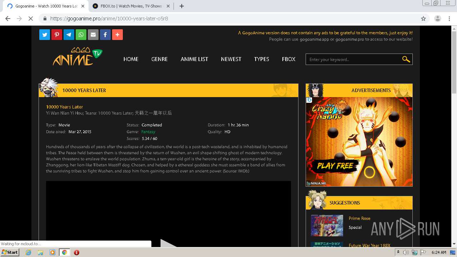Open Future War Year 198X link
This screenshot has height=257, width=457.
pyautogui.click(x=370, y=245)
